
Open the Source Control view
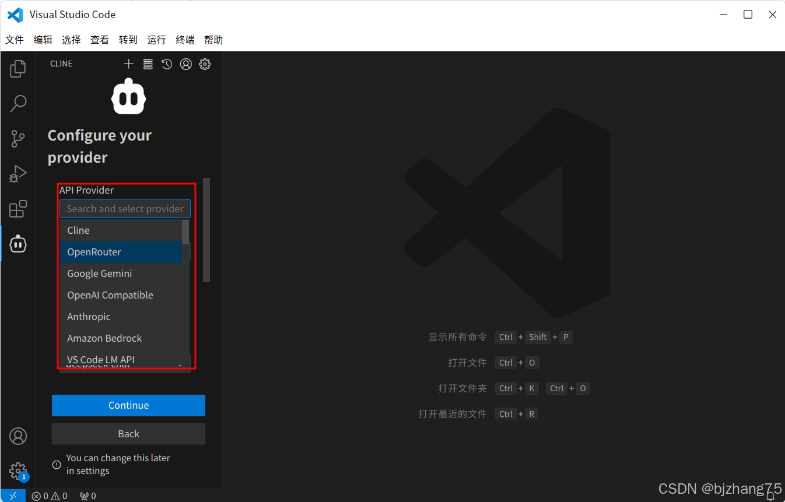pos(18,139)
